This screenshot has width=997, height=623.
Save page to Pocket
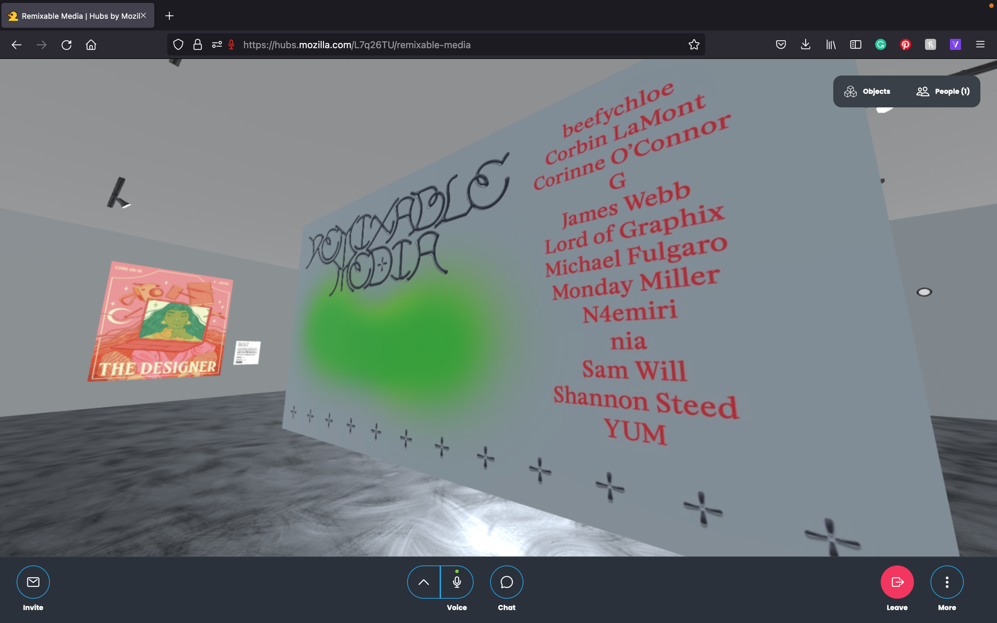[x=780, y=45]
